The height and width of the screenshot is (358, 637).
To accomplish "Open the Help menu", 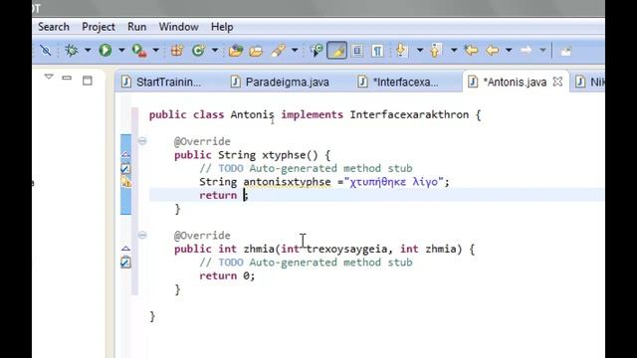I will point(222,27).
